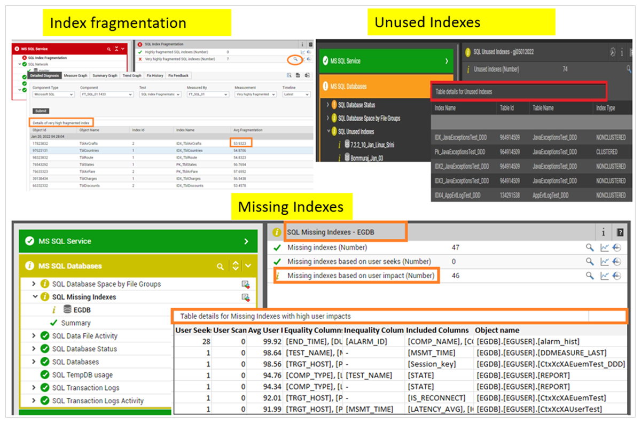The height and width of the screenshot is (423, 641).
Task: Switch to Measure Graph tab
Action: (x=76, y=76)
